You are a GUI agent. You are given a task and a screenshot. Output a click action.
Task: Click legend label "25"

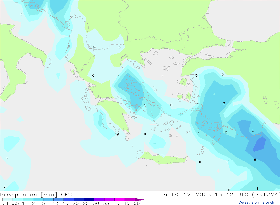pos(86,203)
